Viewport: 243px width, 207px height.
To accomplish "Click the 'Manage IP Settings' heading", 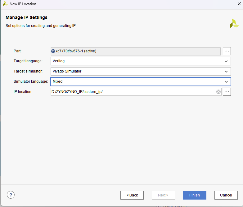I will coord(26,17).
